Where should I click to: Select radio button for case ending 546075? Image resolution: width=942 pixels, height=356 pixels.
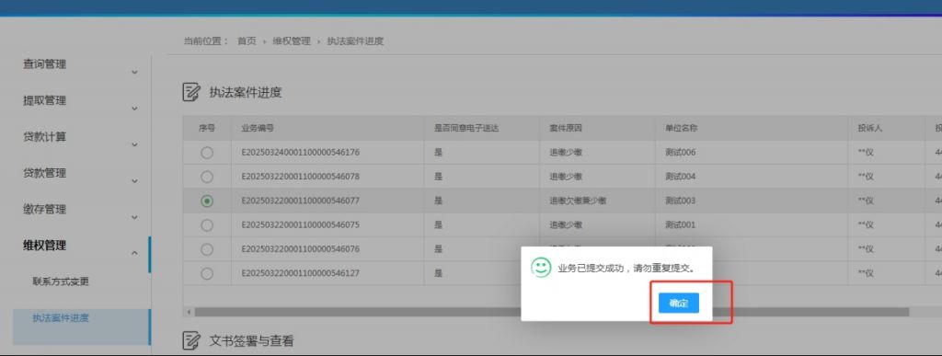[x=207, y=225]
